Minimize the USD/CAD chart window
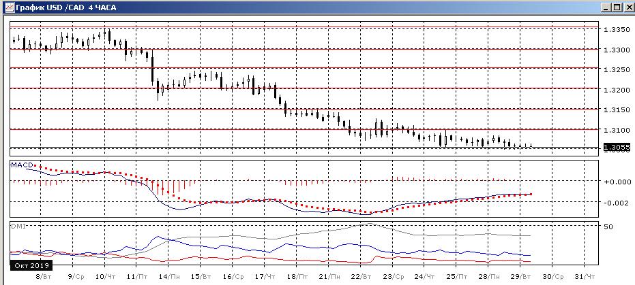 click(604, 7)
